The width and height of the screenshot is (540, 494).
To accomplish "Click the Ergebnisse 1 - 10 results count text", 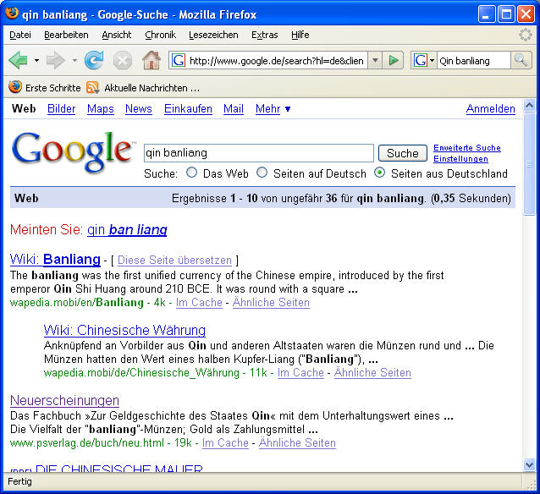I will [x=341, y=198].
